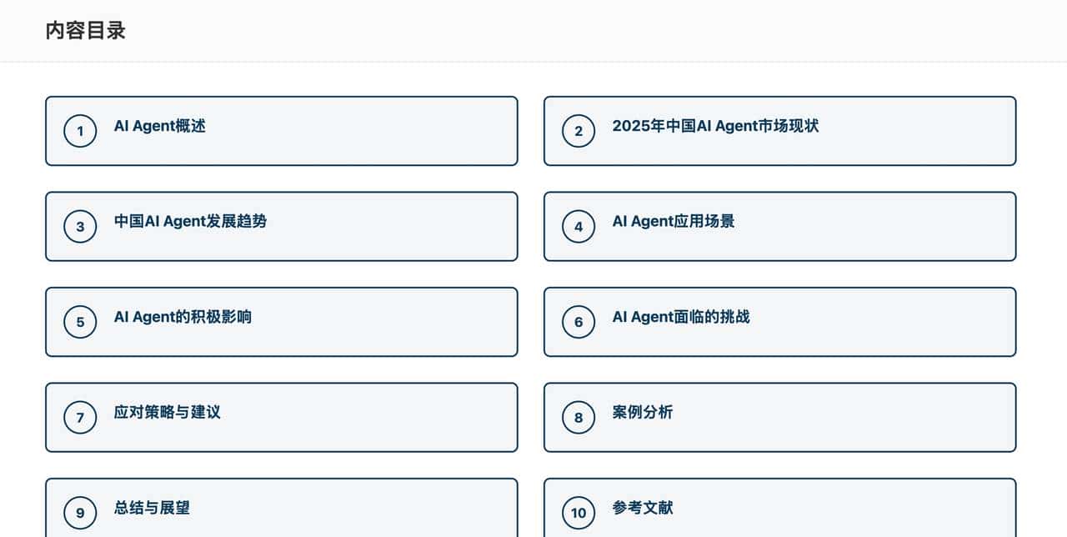Open the AI Agent面临的挑战 section

pos(780,322)
